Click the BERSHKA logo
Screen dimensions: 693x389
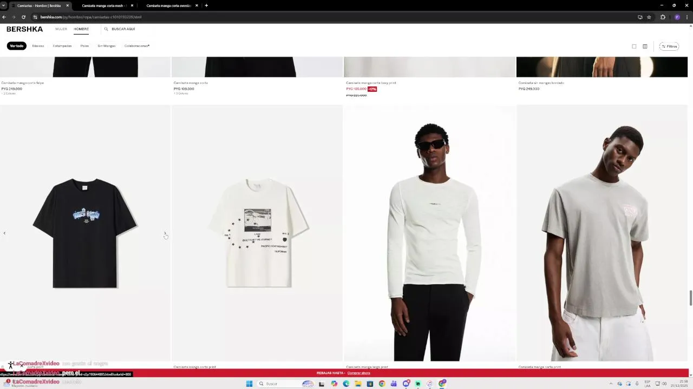pyautogui.click(x=24, y=29)
